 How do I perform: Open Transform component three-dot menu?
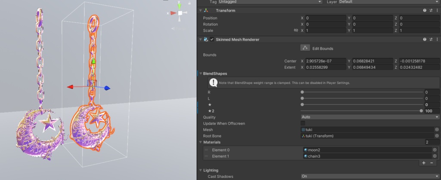pos(438,10)
